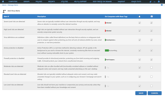This screenshot has width=165, height=99.
Task: Open UTILITIES menu
Action: [64, 2]
